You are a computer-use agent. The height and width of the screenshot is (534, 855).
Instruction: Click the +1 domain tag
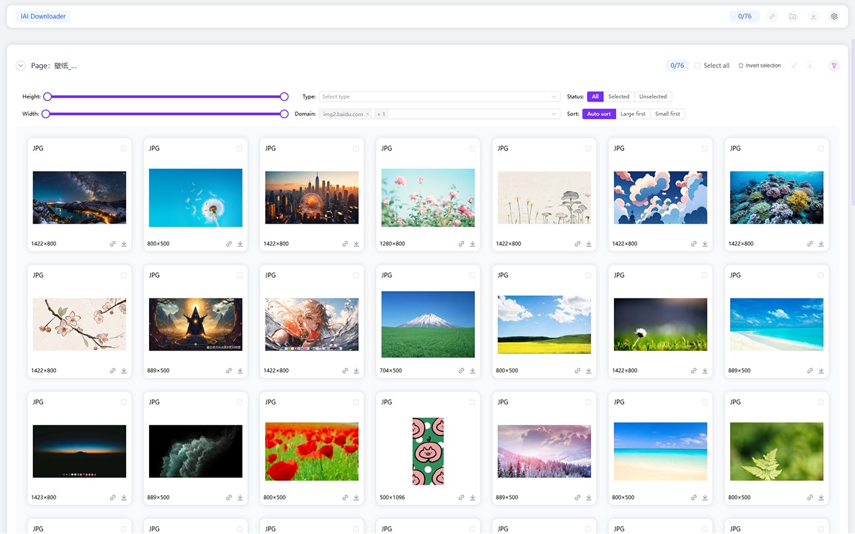tap(381, 114)
